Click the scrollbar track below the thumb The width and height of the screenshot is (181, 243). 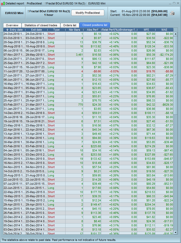pos(176,172)
